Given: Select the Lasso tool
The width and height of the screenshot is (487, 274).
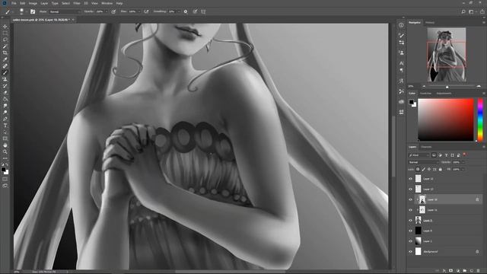Looking at the screenshot, I should point(5,40).
